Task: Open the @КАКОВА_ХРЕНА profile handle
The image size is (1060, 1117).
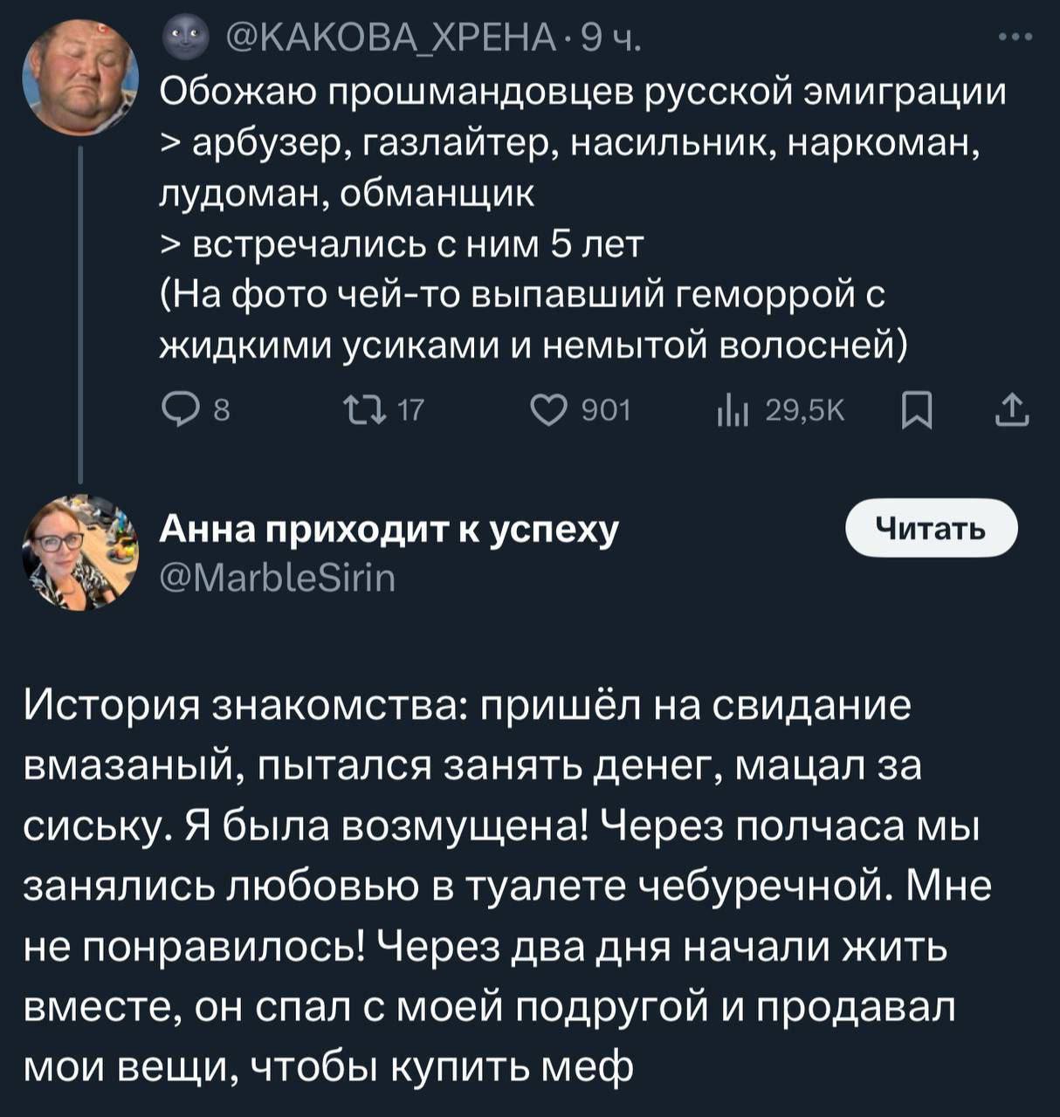Action: (389, 38)
